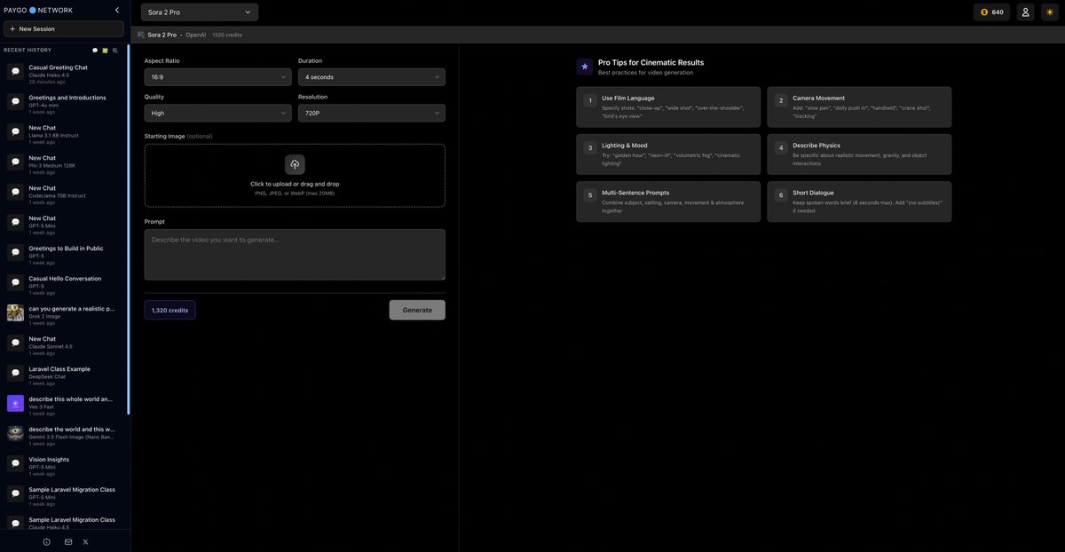Click the 'OpenAI' provider label
The height and width of the screenshot is (552, 1065).
click(195, 35)
